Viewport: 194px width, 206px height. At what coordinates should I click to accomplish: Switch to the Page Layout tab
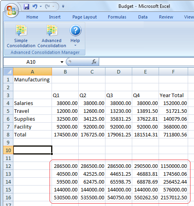pos(85,17)
